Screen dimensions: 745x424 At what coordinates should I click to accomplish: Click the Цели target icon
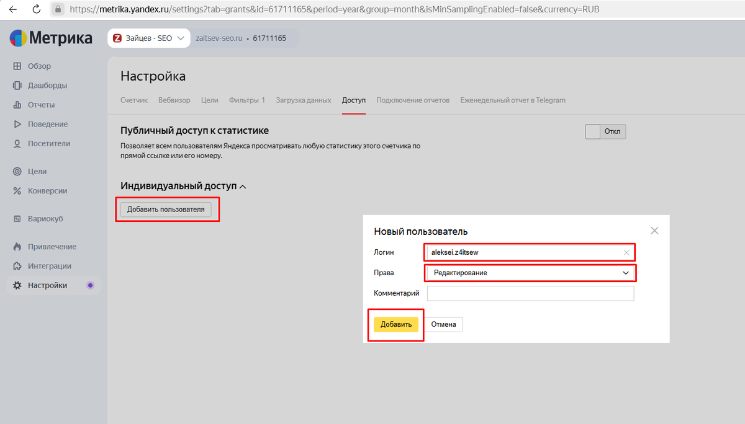pos(17,172)
